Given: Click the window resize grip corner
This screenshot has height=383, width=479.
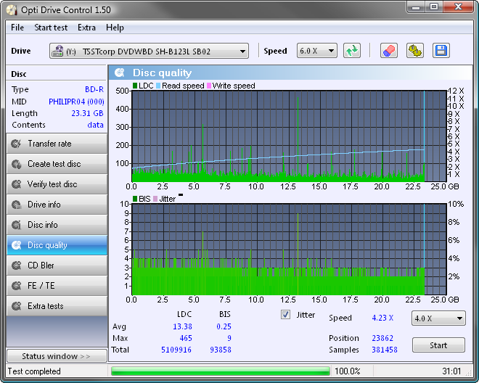Looking at the screenshot, I should coord(469,372).
